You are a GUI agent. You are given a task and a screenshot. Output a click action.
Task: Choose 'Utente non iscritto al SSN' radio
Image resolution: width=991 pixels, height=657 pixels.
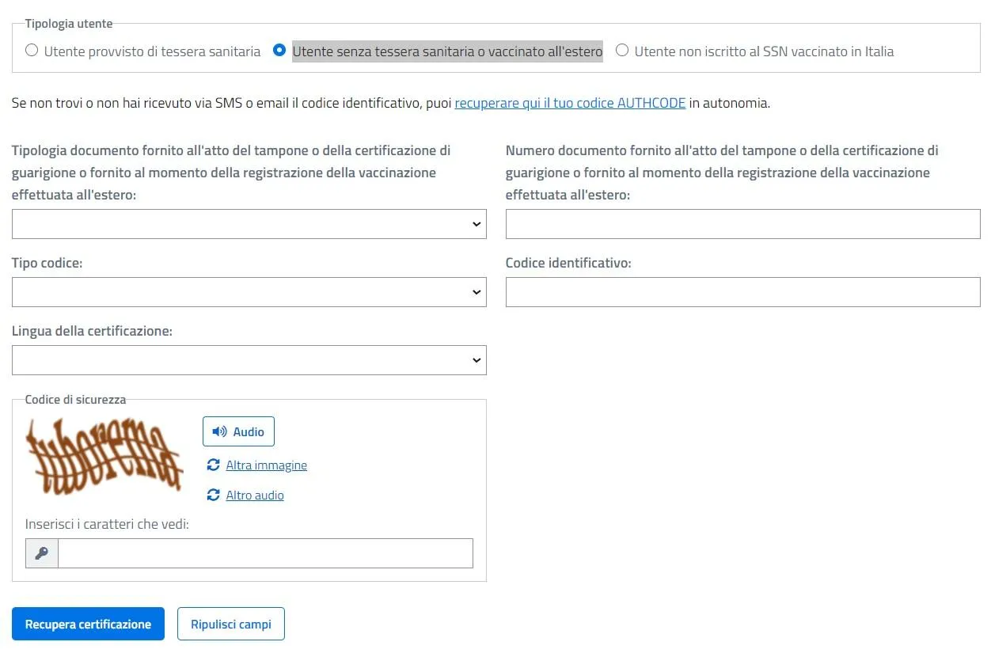622,51
